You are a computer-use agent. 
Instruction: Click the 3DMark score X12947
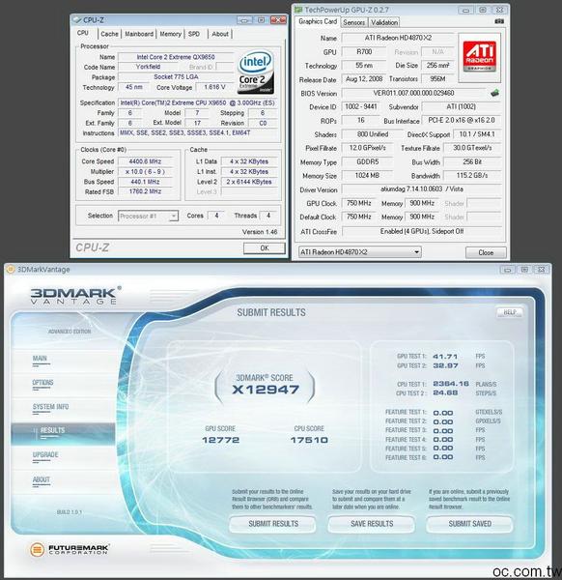coord(266,390)
